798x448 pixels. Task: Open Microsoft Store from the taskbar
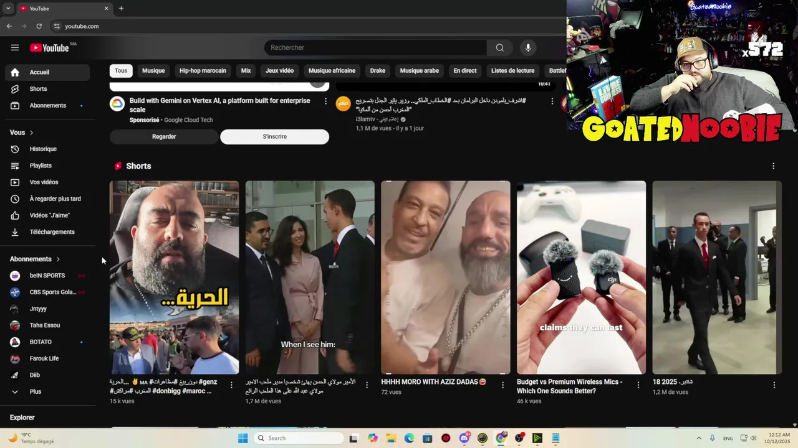tap(427, 438)
